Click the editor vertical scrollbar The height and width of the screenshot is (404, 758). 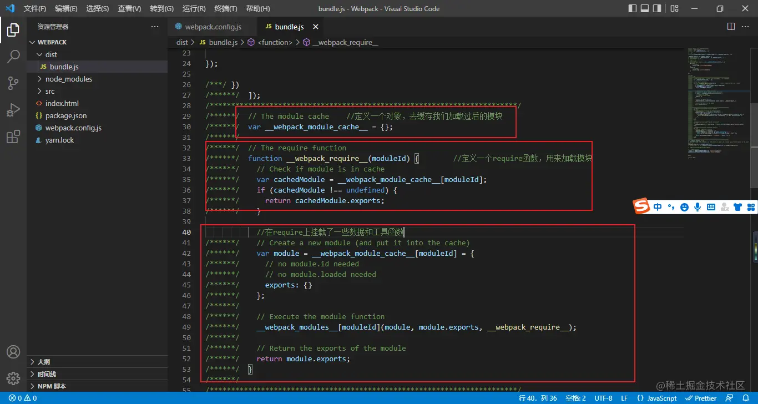754,166
